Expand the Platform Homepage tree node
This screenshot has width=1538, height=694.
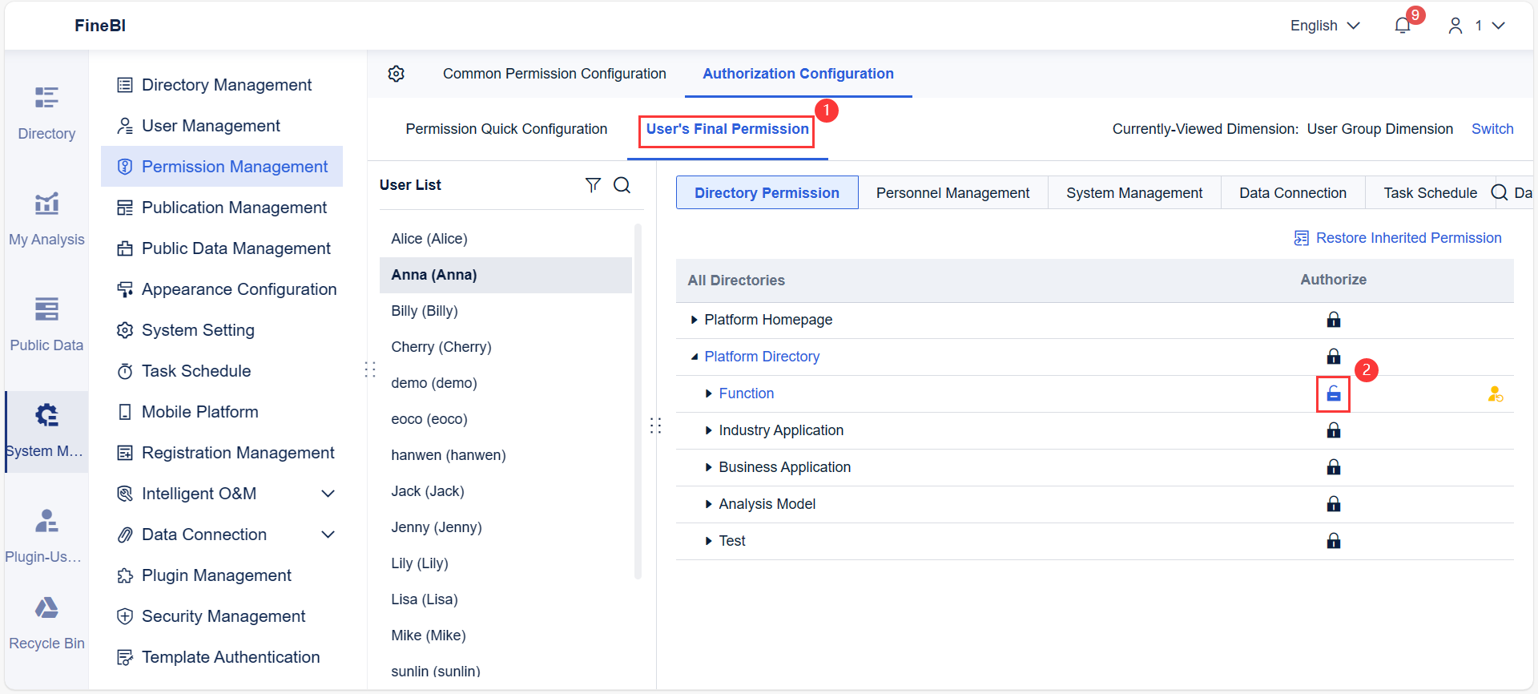point(694,320)
